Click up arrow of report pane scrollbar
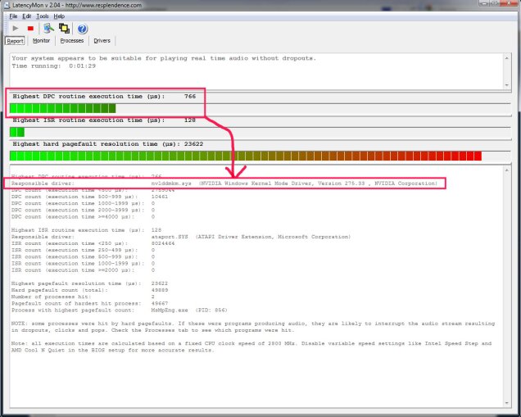Image resolution: width=521 pixels, height=417 pixels. (x=507, y=170)
